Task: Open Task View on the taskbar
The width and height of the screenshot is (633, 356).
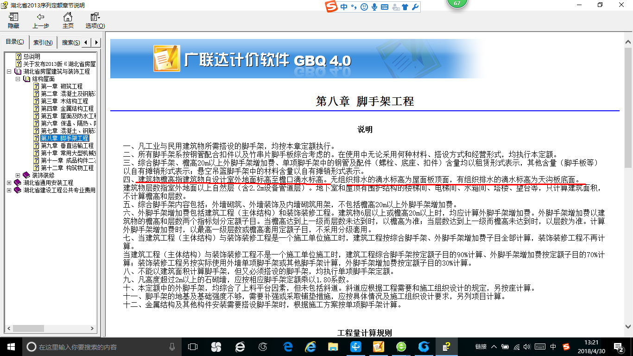Action: (x=193, y=346)
